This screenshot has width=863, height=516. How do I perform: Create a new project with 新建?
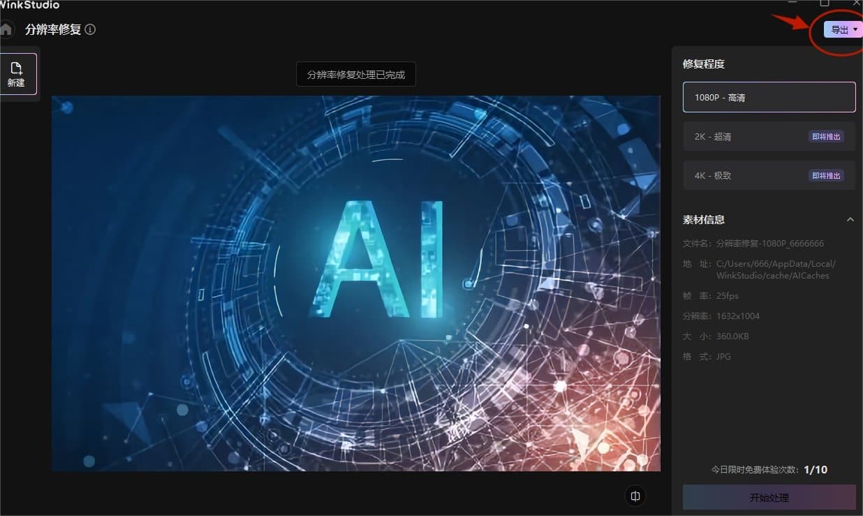[x=16, y=74]
